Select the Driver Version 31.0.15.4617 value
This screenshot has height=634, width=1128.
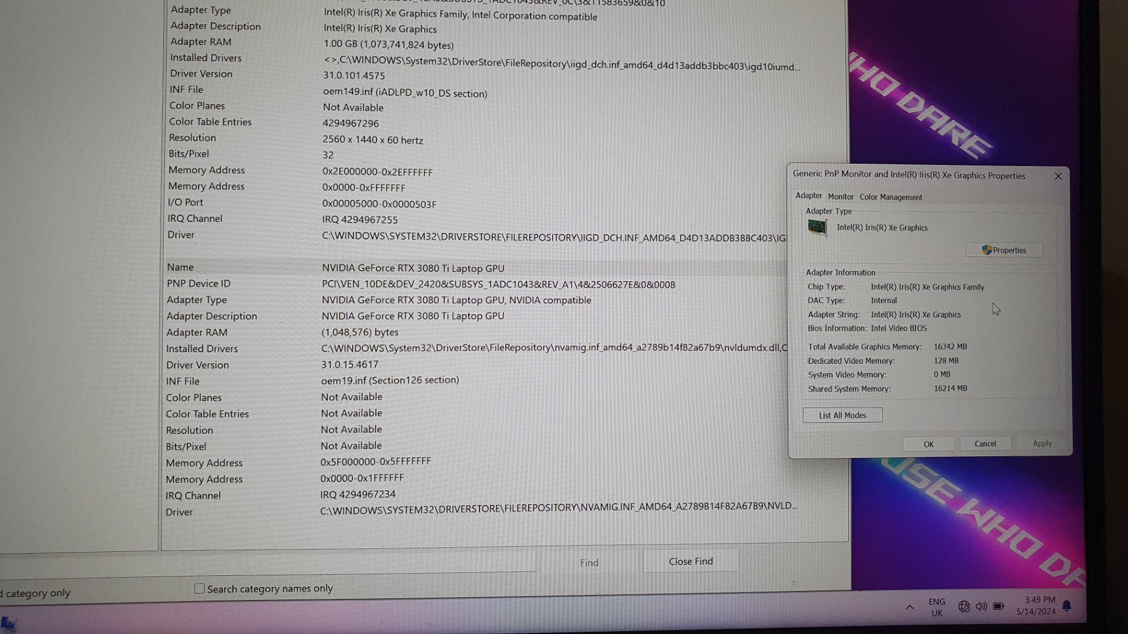[350, 365]
